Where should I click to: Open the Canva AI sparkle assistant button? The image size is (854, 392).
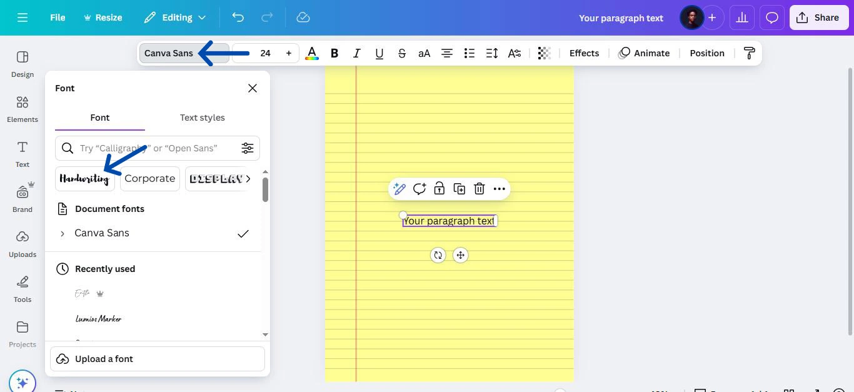(x=23, y=381)
